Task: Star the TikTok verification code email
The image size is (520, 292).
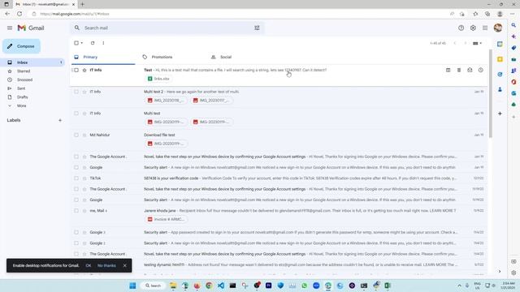Action: coord(84,178)
